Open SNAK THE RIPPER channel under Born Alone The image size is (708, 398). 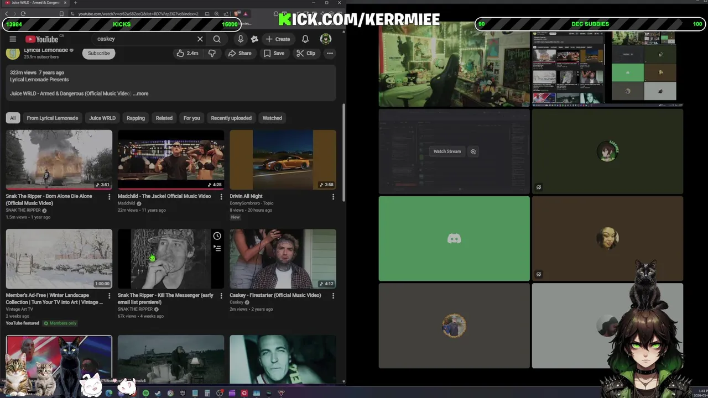[23, 210]
